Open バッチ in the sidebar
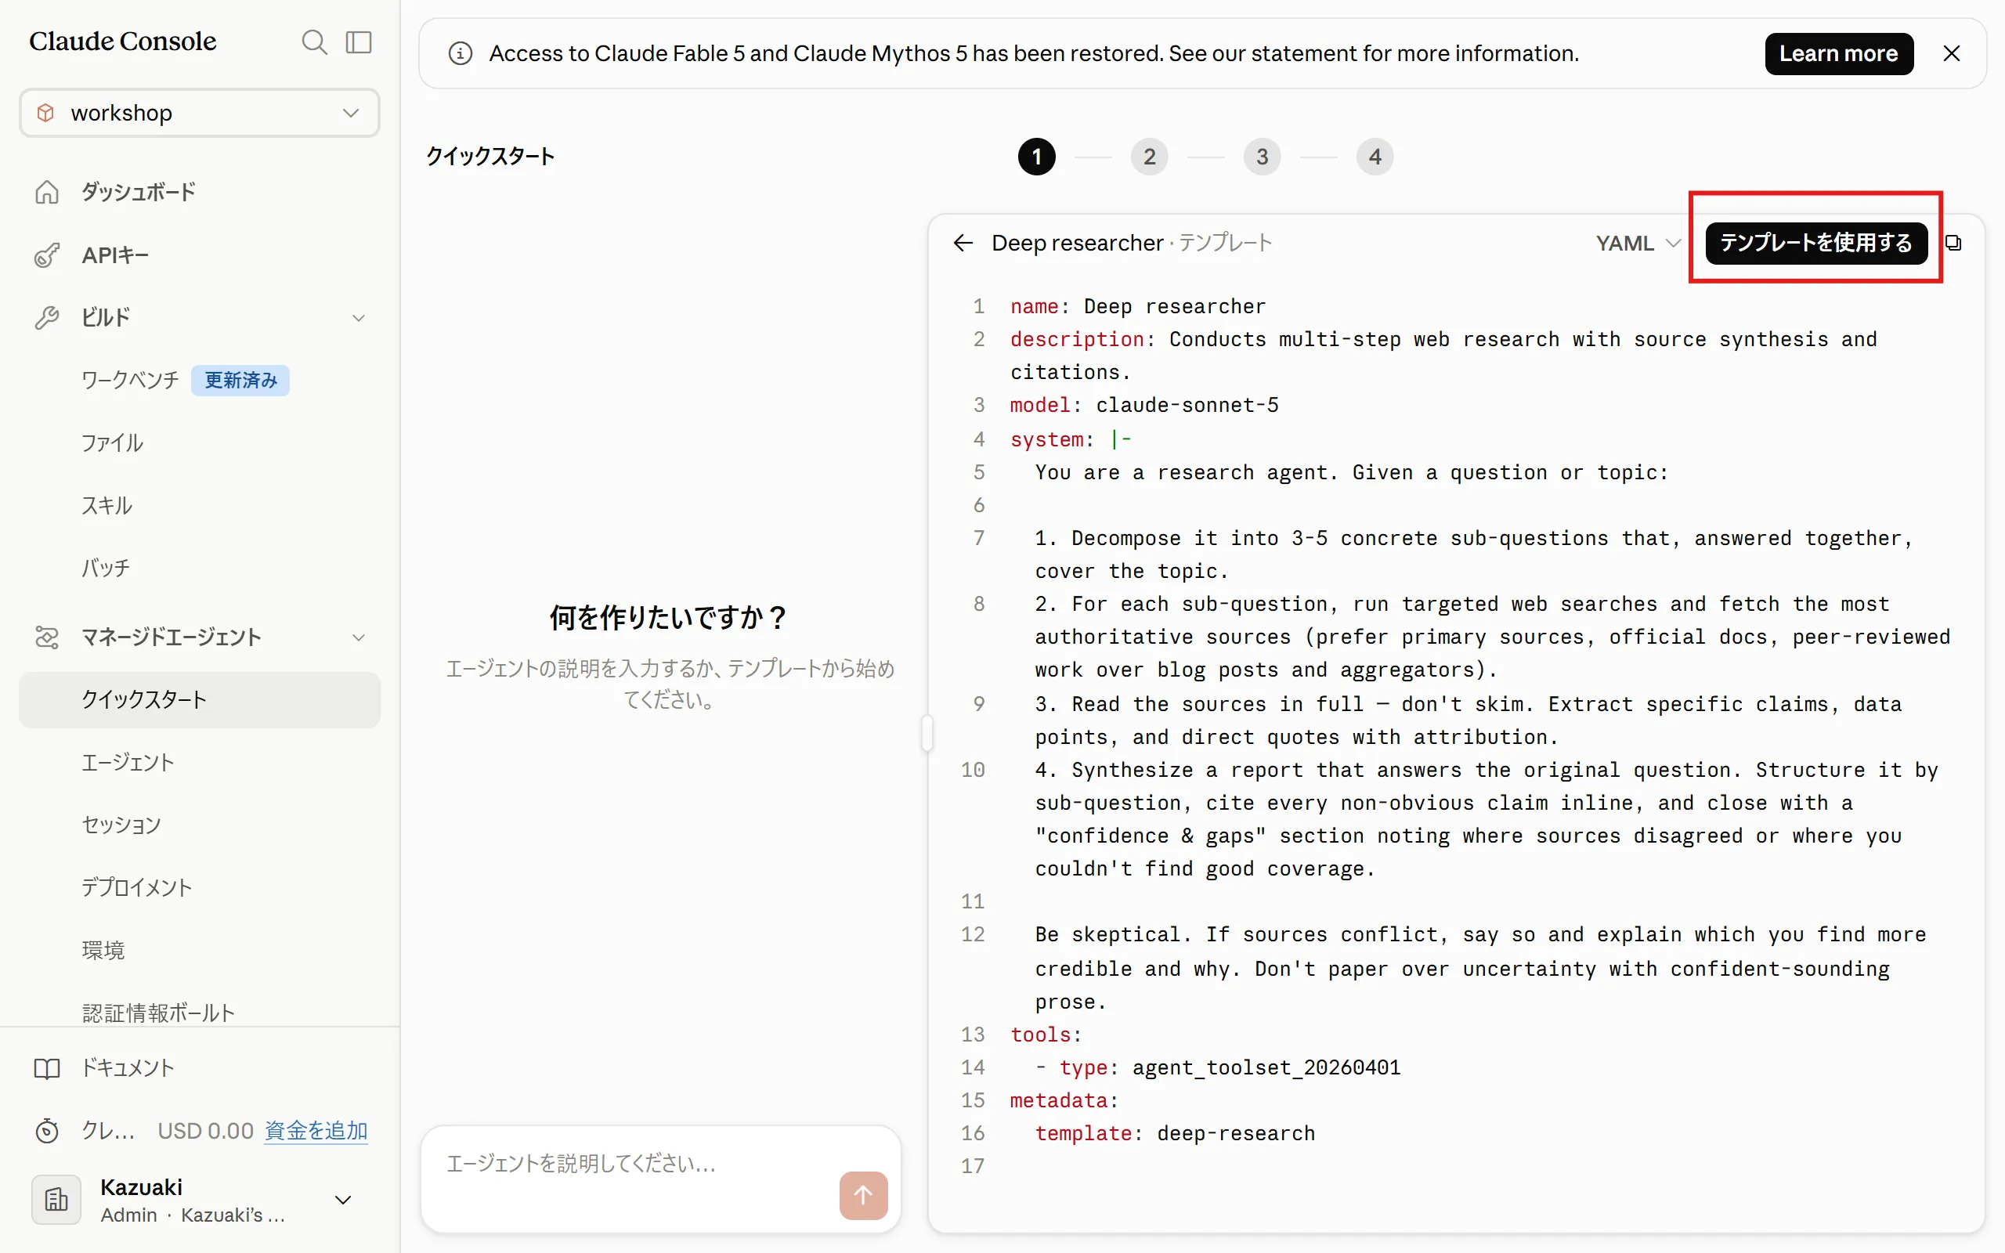This screenshot has width=2005, height=1253. point(105,569)
